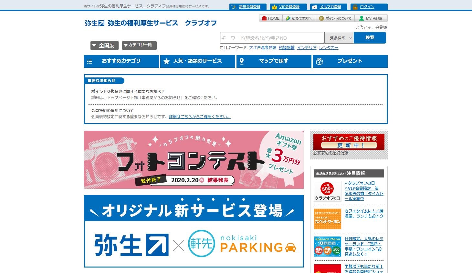Click the keyword search input field
The height and width of the screenshot is (273, 472).
pos(272,38)
